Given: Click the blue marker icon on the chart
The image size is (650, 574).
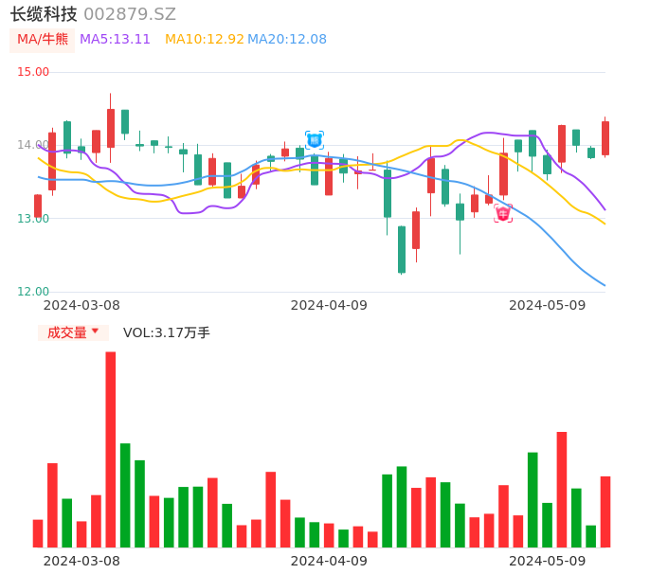Looking at the screenshot, I should click(315, 140).
